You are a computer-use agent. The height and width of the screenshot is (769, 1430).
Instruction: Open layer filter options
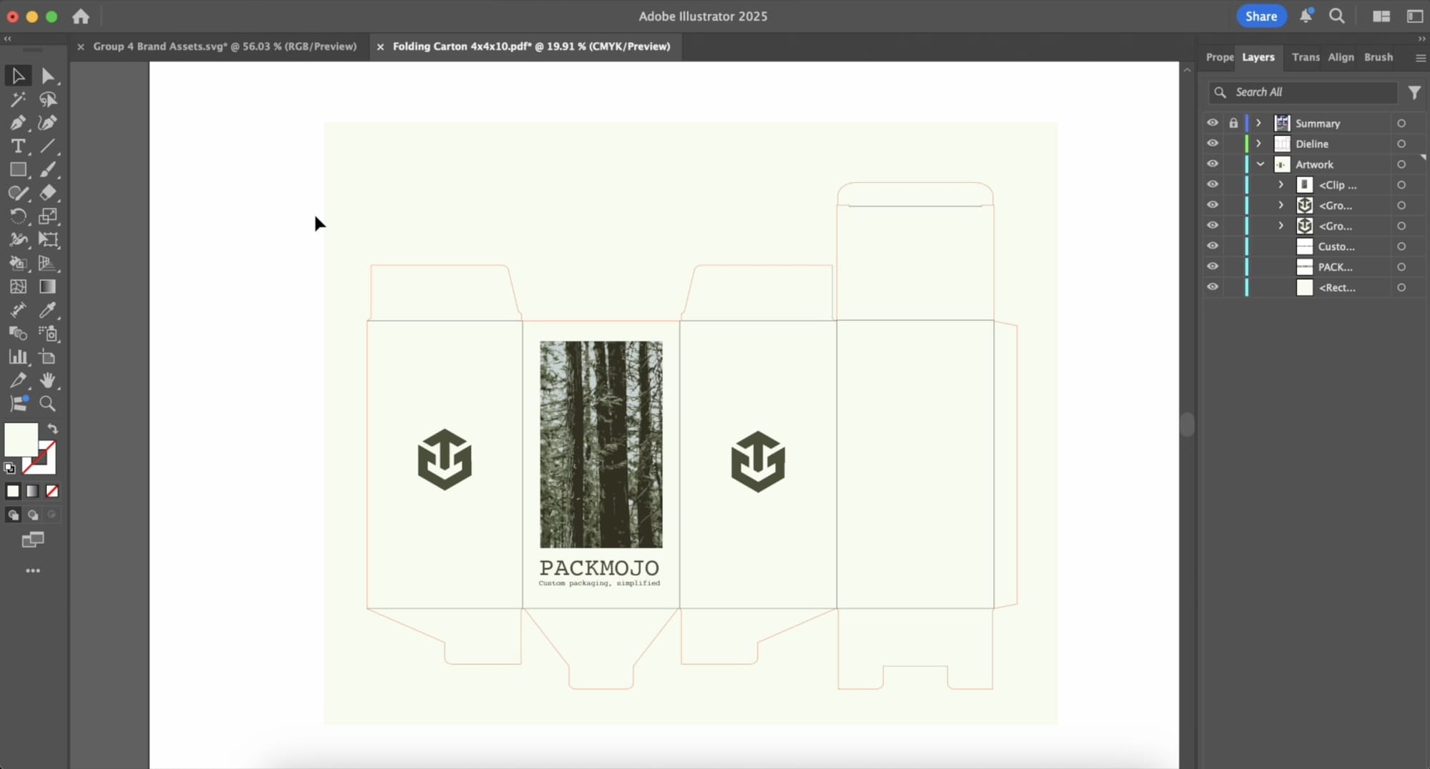click(x=1414, y=92)
